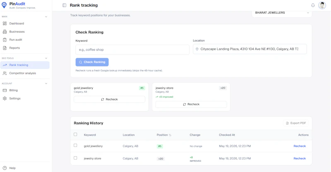Open the user profile avatar
Screen dimensions: 331x172
point(322,5)
